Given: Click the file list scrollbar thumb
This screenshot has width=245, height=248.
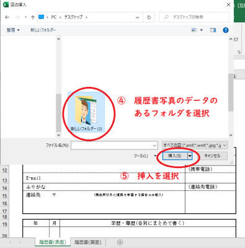Looking at the screenshot, I should coord(231,92).
